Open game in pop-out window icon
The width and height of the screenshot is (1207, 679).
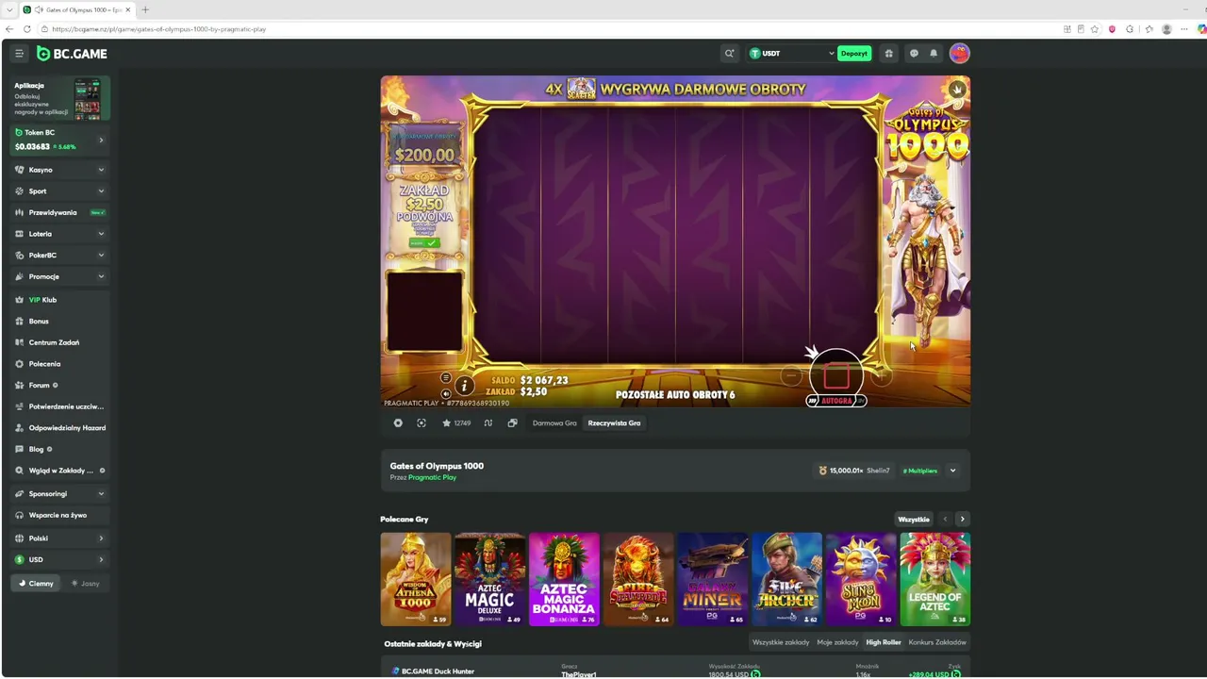click(512, 423)
